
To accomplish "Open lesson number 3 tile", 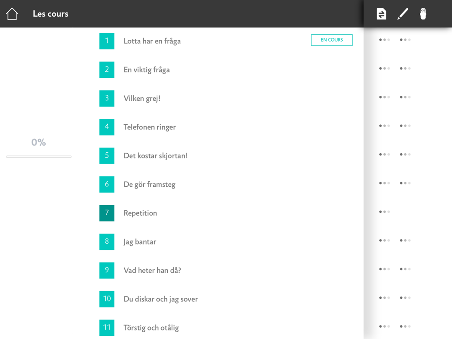I will (107, 98).
